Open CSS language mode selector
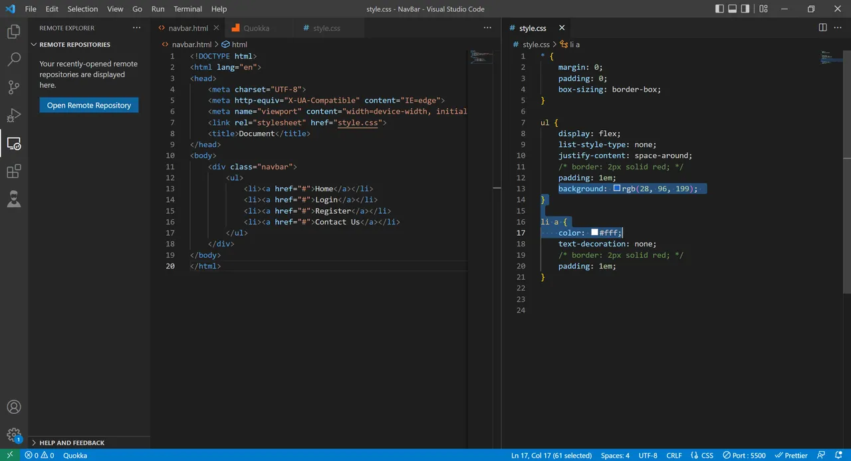 tap(707, 455)
